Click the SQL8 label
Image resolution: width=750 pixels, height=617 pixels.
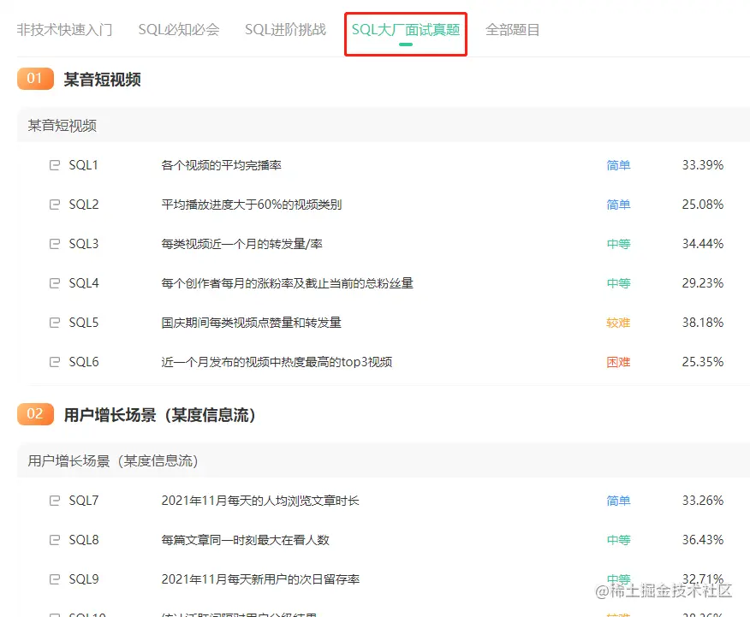coord(84,540)
